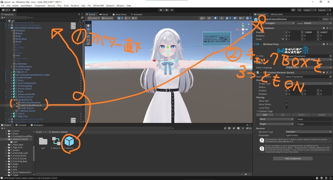This screenshot has height=180, width=333.
Task: Click Add button under Collision Tags
Action: 265,115
